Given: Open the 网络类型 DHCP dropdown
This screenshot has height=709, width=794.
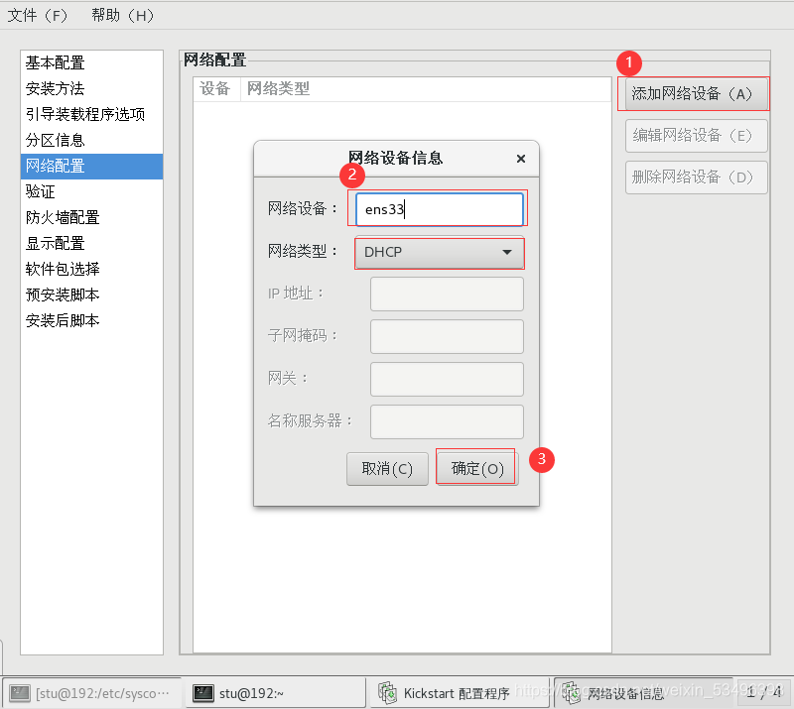Looking at the screenshot, I should pos(439,253).
